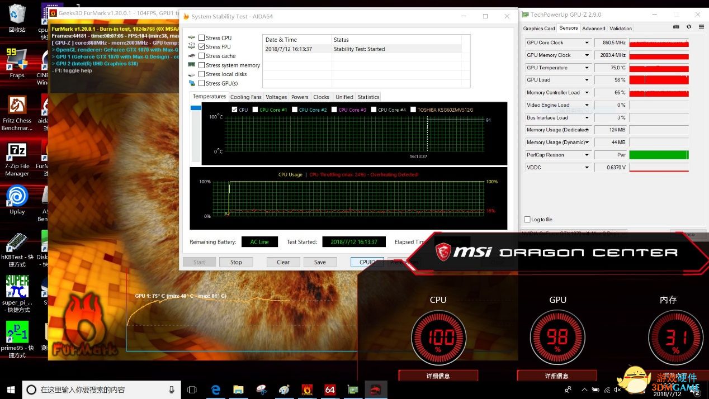The height and width of the screenshot is (399, 709).
Task: Launch the prime95 desktop shortcut
Action: 17,339
